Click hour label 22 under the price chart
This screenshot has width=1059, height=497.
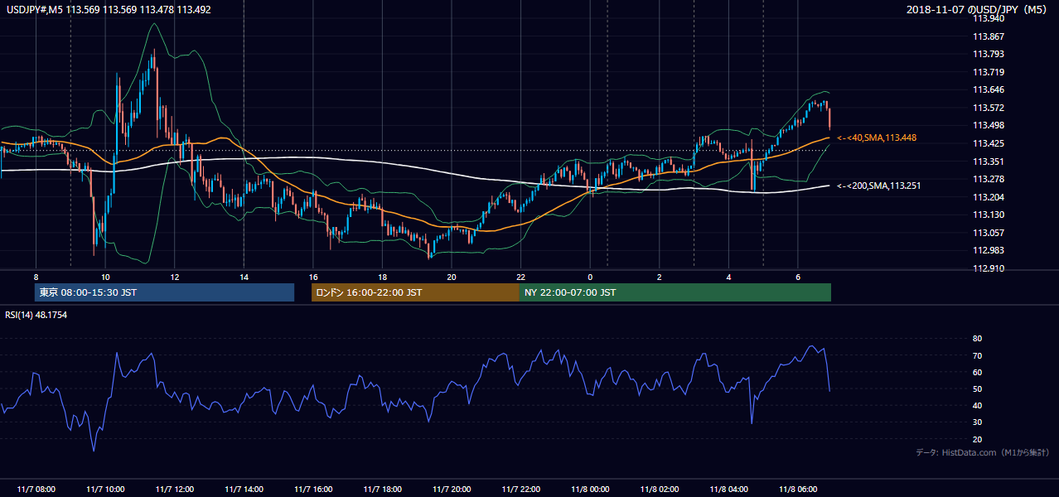click(x=520, y=277)
